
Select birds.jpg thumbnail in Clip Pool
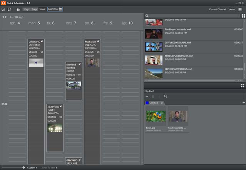point(156,117)
